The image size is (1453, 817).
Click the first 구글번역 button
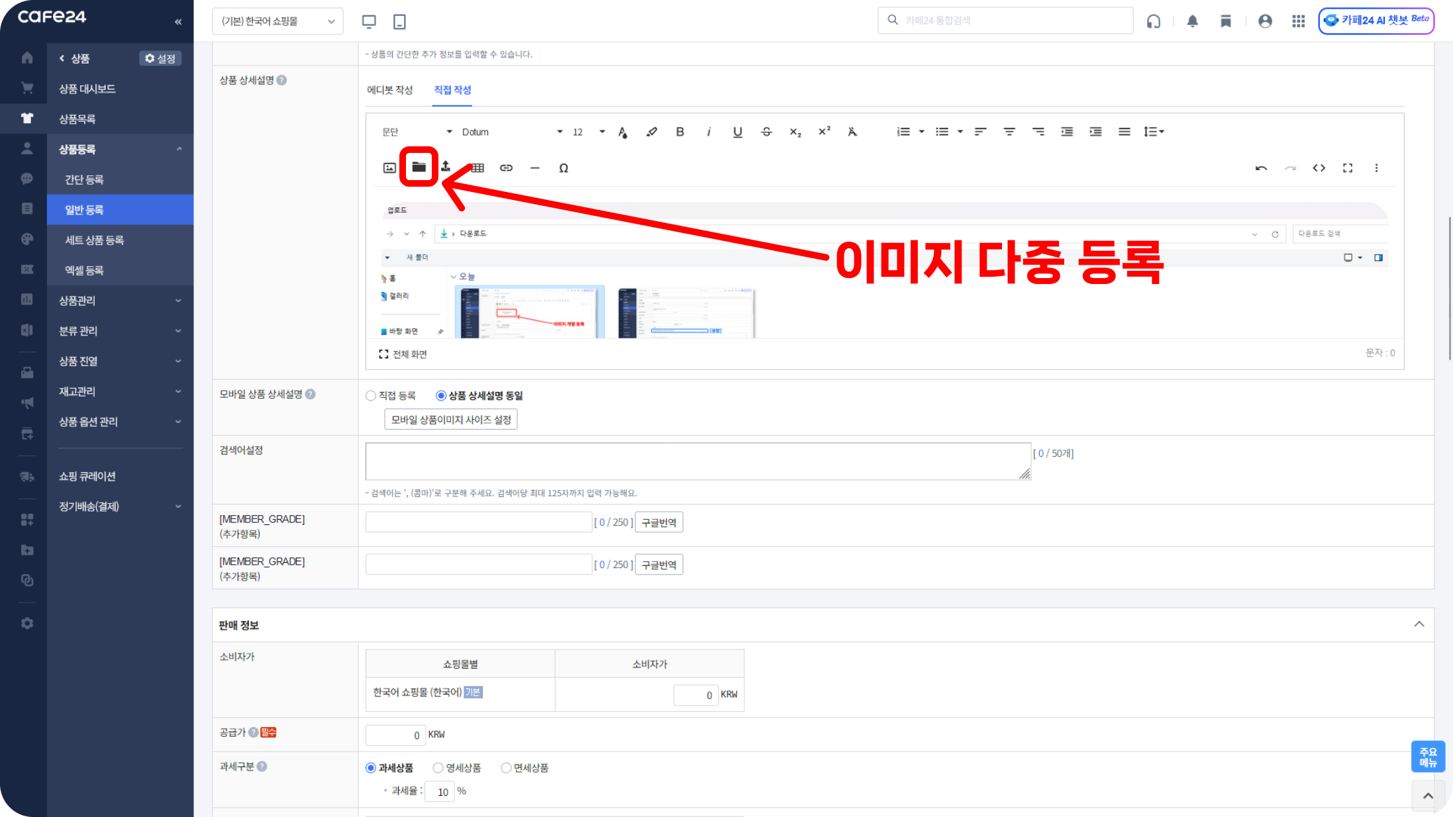tap(658, 522)
